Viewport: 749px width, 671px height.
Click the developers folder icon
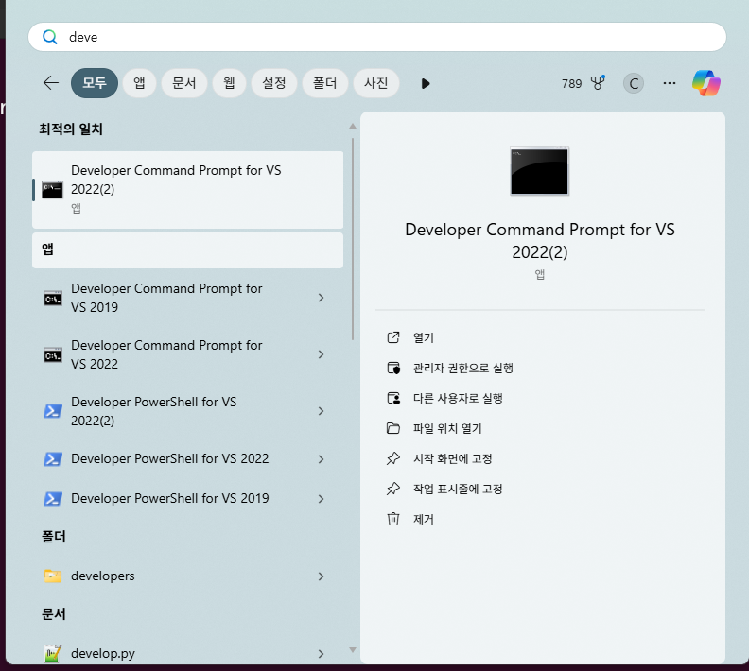pos(53,576)
